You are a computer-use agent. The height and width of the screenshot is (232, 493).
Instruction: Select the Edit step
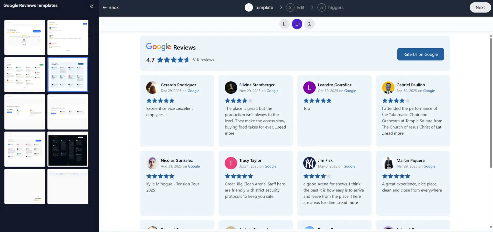pyautogui.click(x=295, y=8)
